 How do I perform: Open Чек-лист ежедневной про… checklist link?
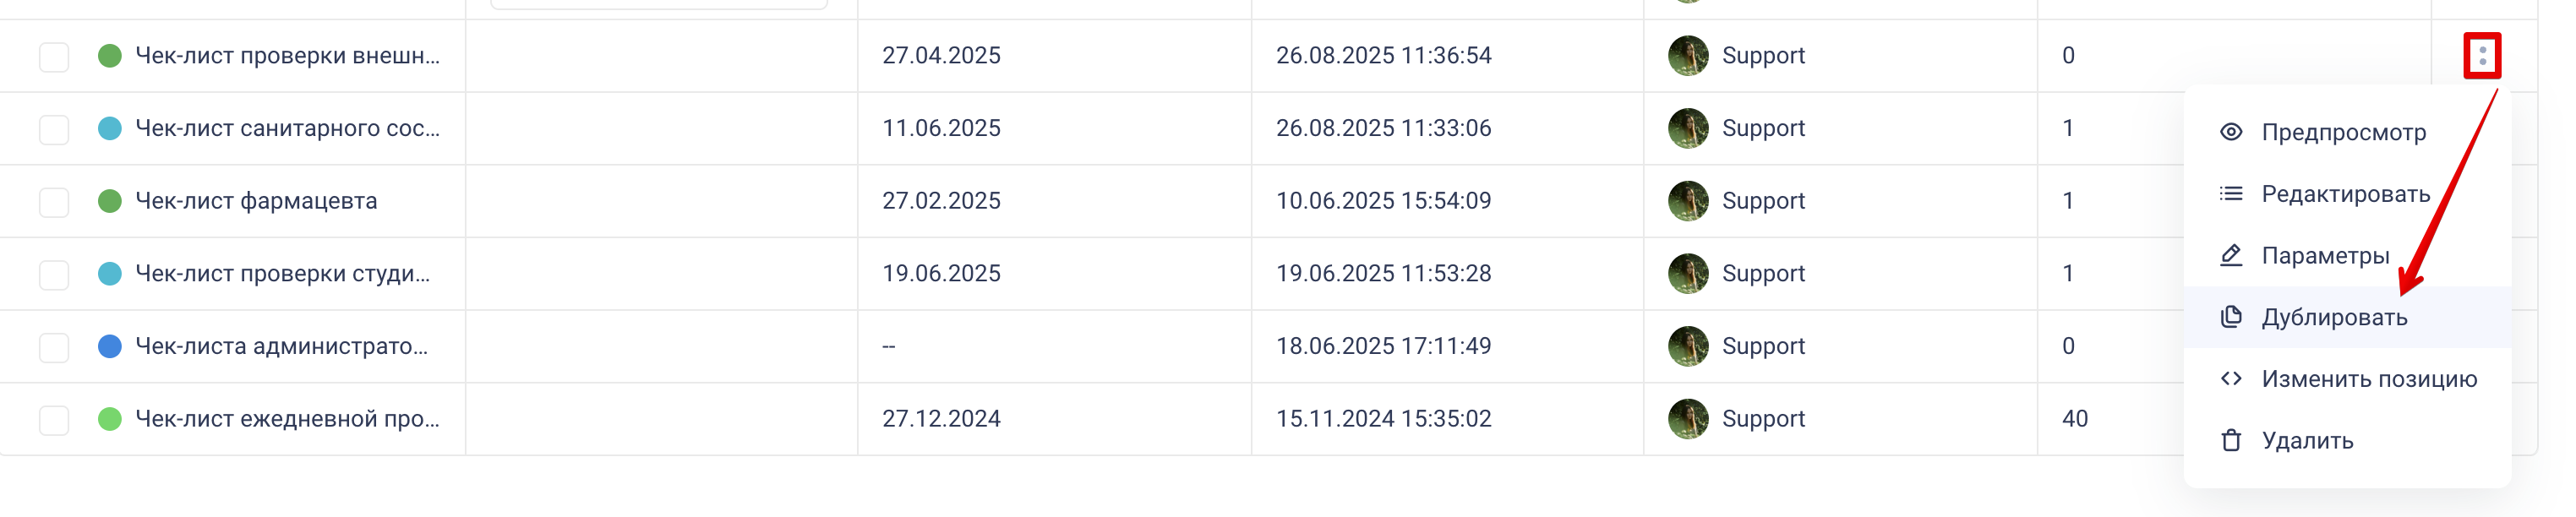[287, 419]
